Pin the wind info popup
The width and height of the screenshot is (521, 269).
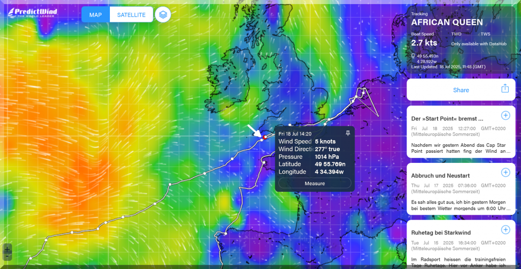tap(348, 133)
